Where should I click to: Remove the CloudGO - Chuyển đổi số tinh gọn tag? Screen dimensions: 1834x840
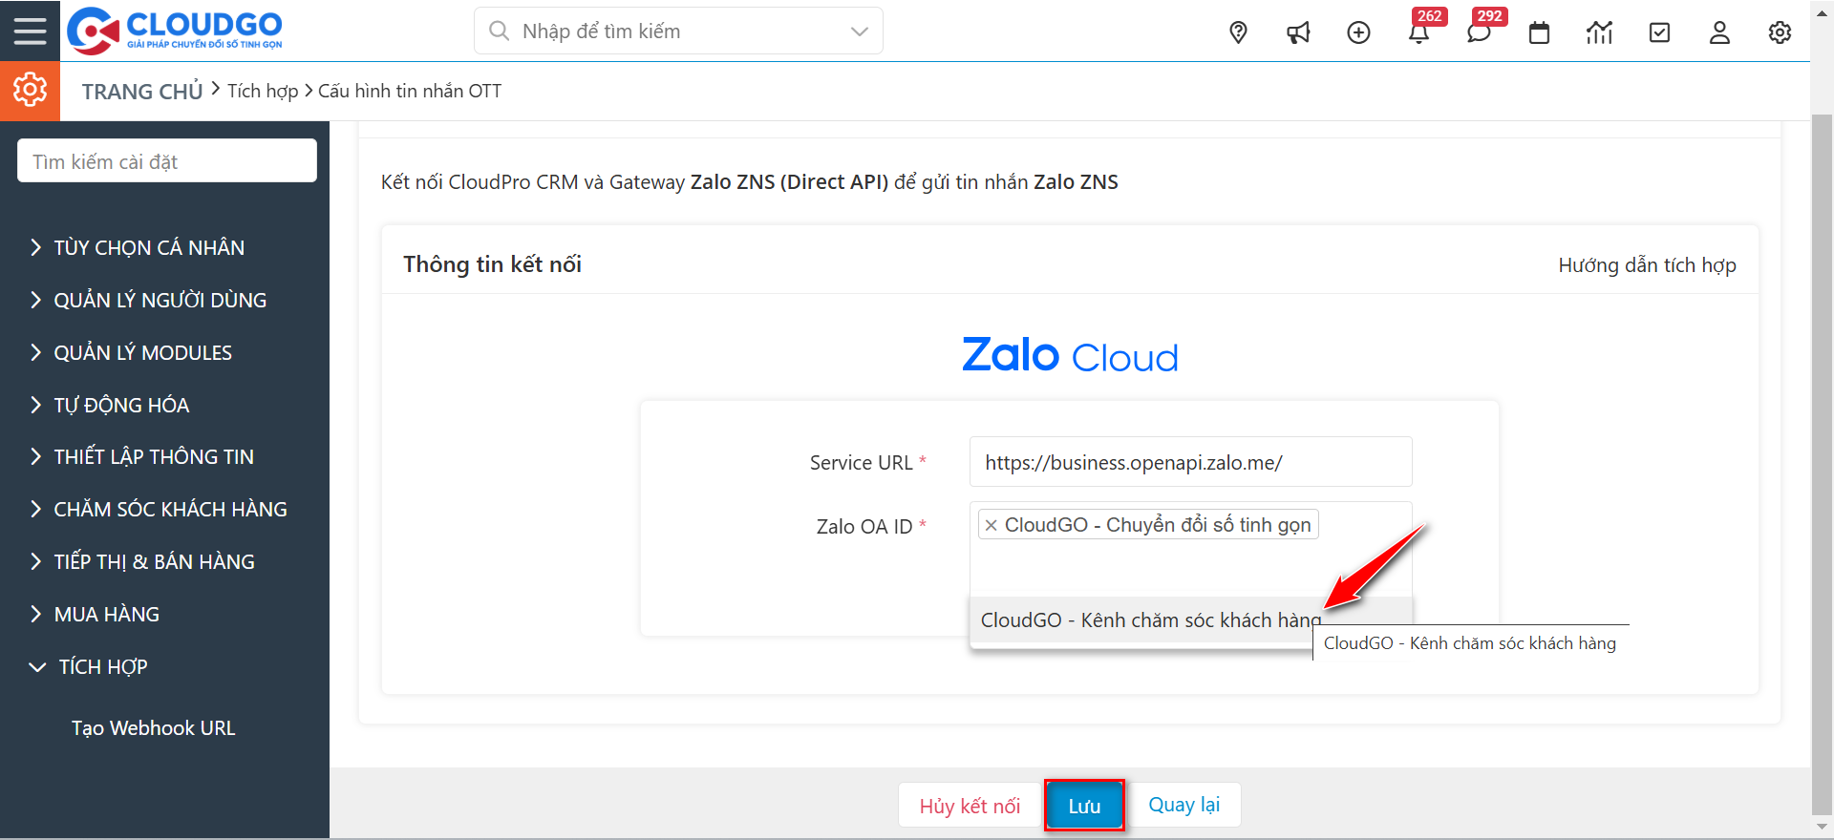991,525
